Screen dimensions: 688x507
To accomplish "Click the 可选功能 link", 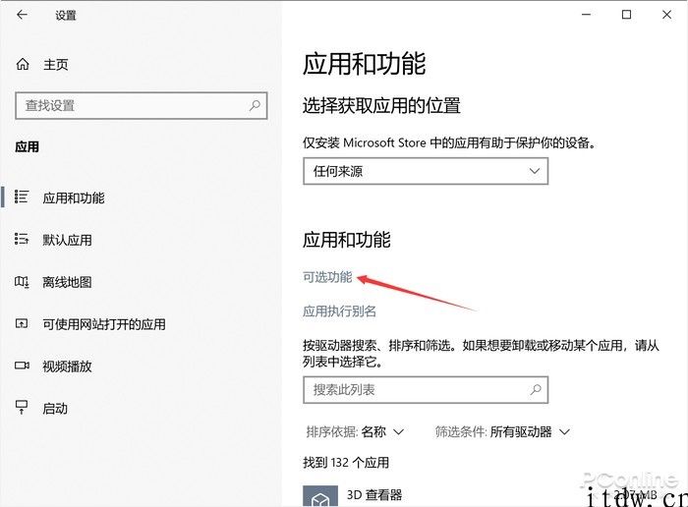I will click(327, 277).
